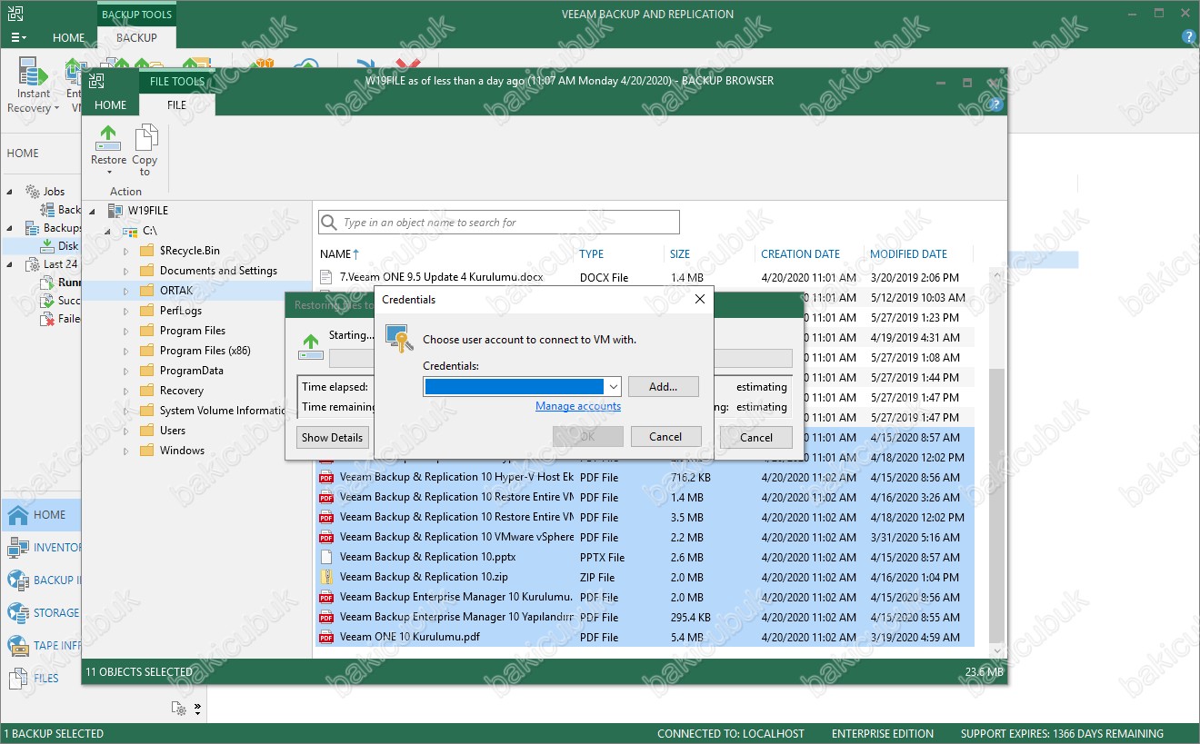Click the Files view icon
The height and width of the screenshot is (744, 1200).
click(x=18, y=679)
